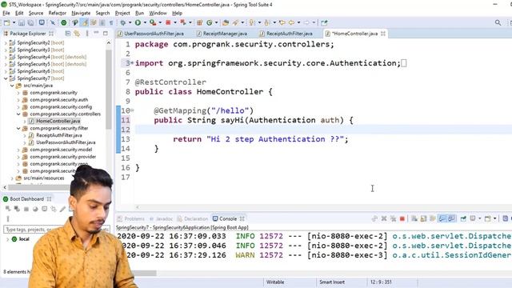Terminate the running app in Console

(x=402, y=218)
